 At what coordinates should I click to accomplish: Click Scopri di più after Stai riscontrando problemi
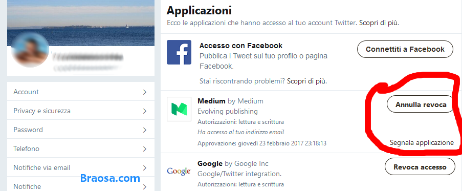[307, 81]
